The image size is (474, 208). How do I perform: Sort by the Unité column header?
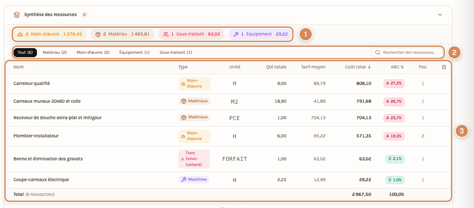pos(234,67)
